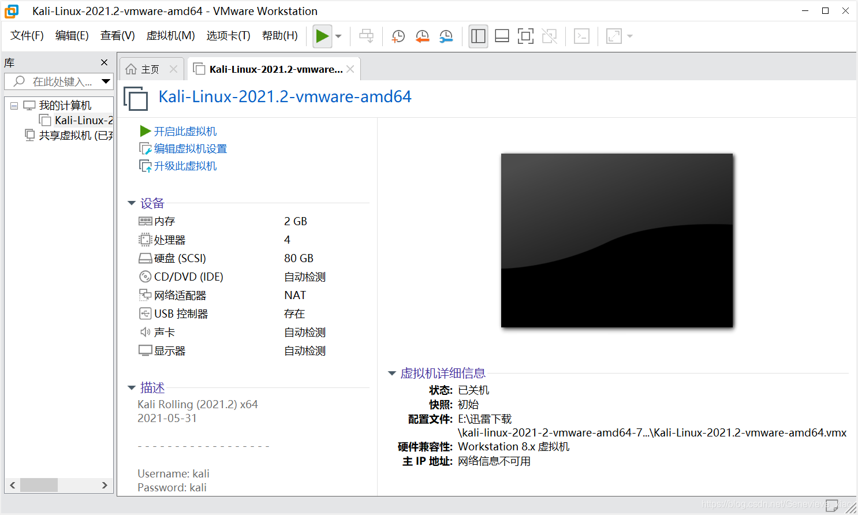Click the 声卡 sound card icon
Viewport: 858px width, 515px height.
pyautogui.click(x=145, y=332)
